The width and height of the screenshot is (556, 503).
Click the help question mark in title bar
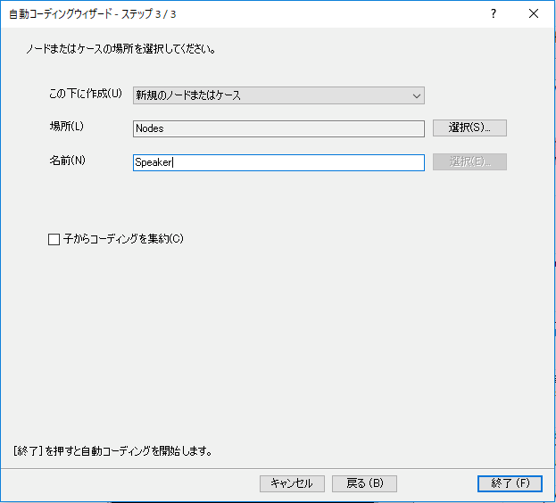493,14
